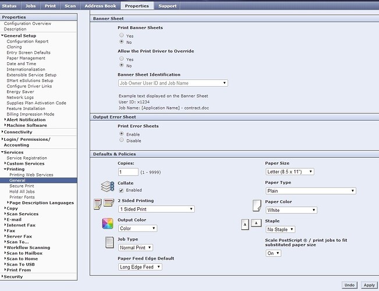Open Secure Print settings

tap(22, 186)
